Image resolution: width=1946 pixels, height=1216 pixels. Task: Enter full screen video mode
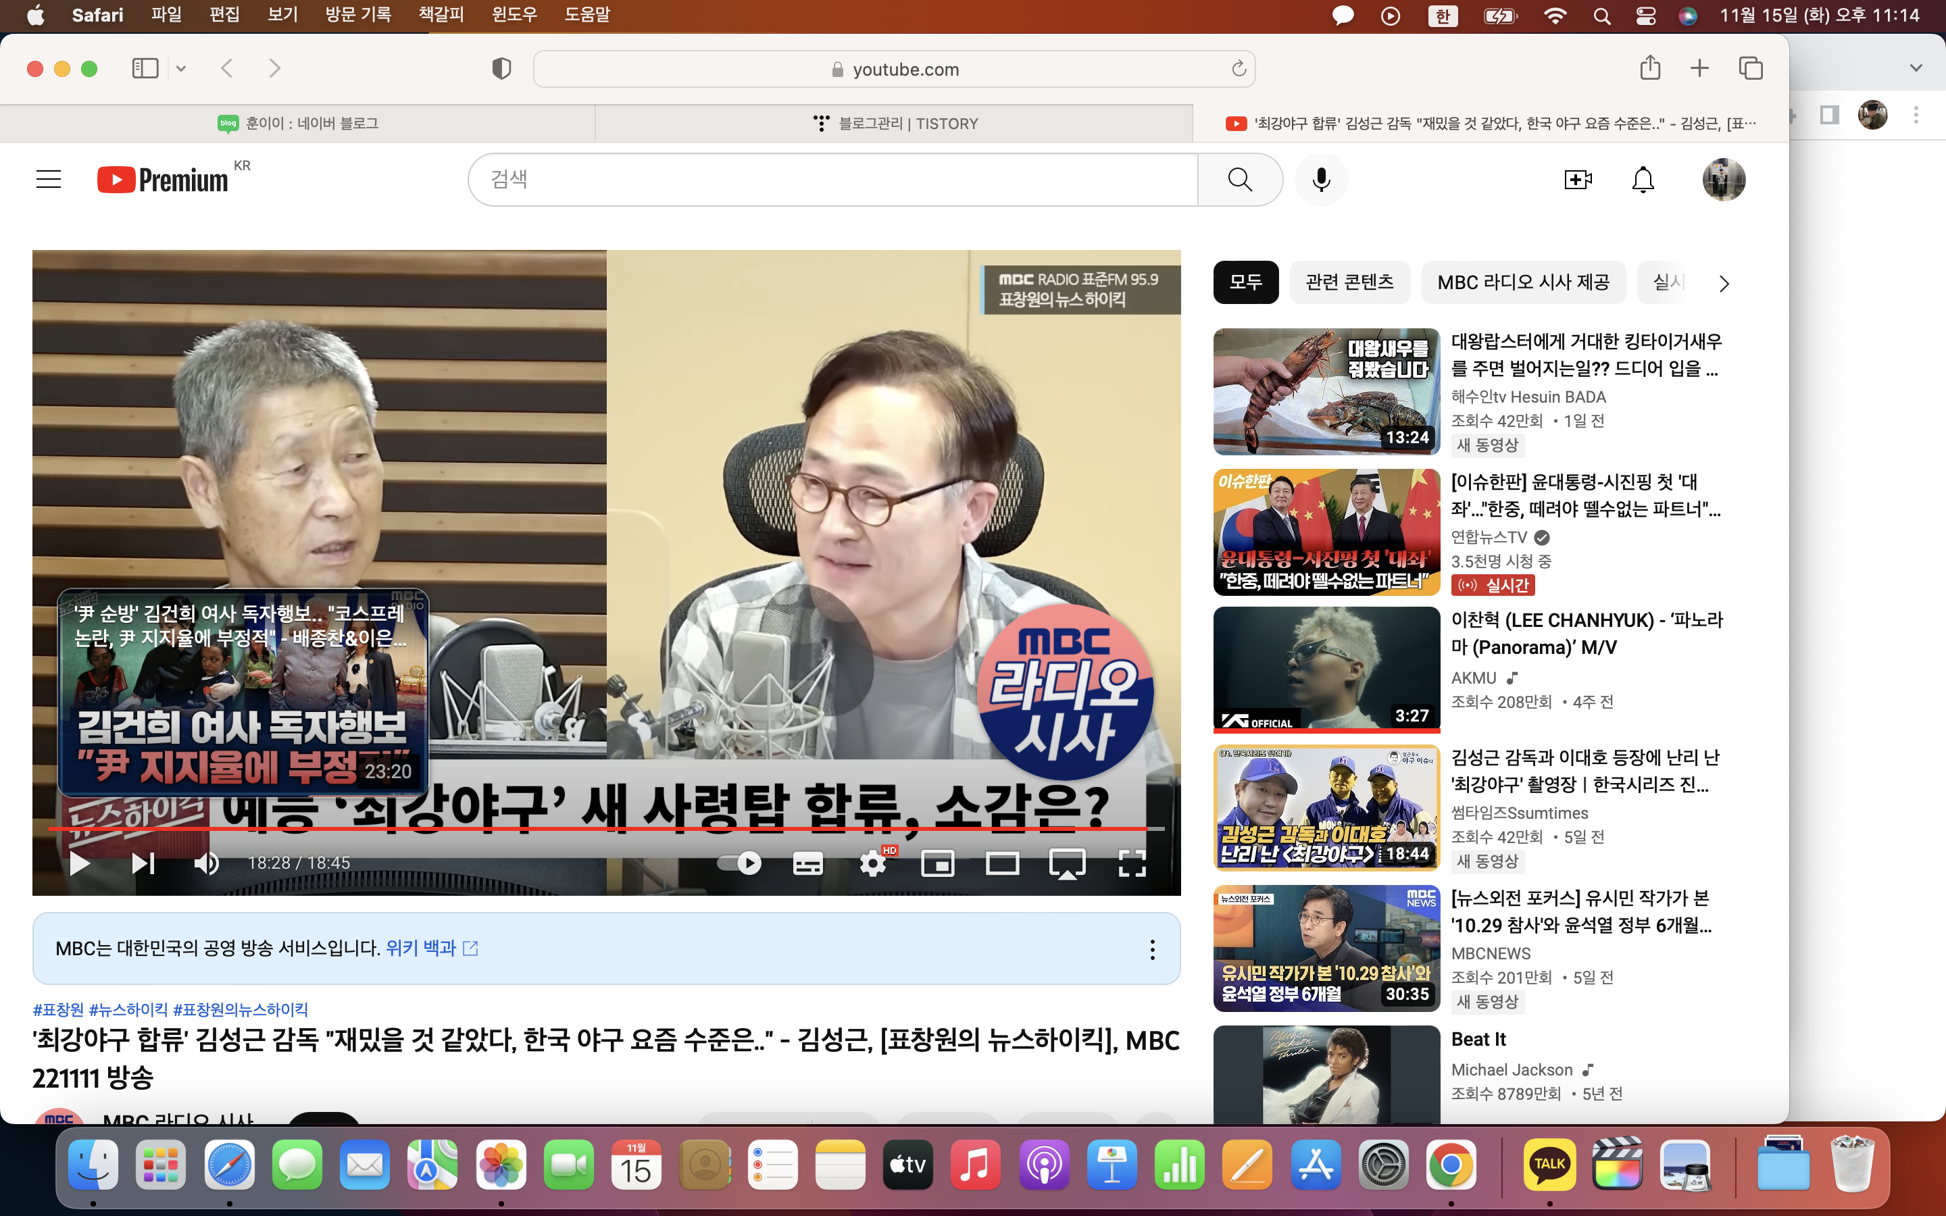click(1132, 863)
